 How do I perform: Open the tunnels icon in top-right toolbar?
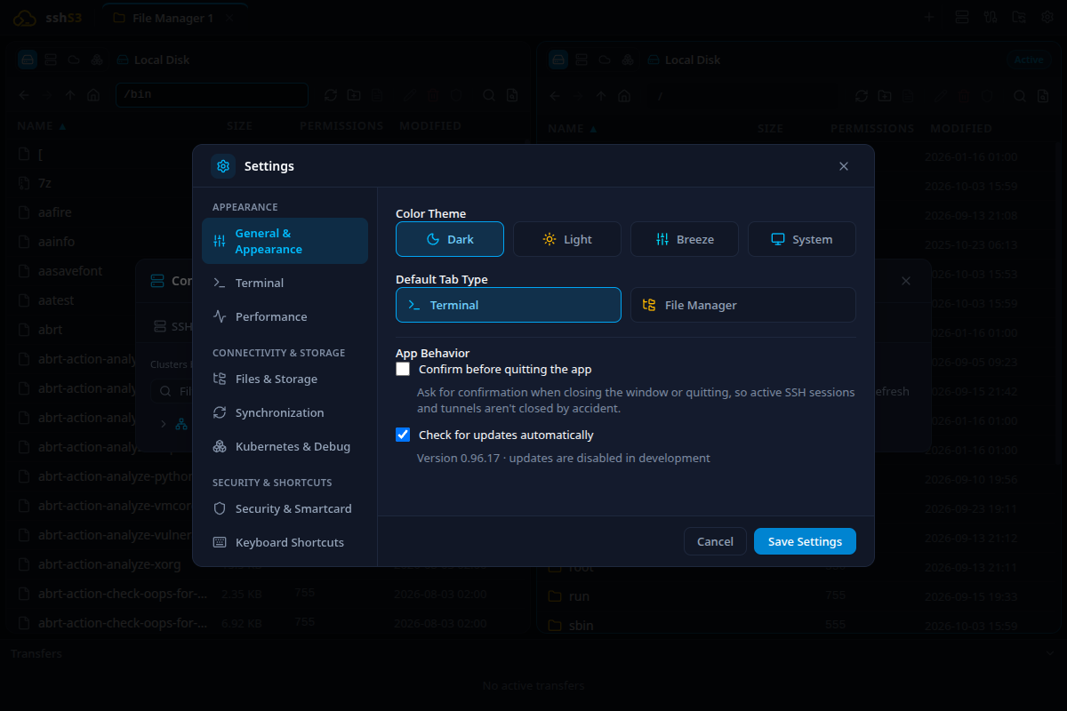pyautogui.click(x=991, y=17)
